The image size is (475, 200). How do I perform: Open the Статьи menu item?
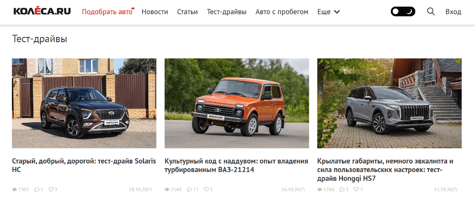click(188, 12)
